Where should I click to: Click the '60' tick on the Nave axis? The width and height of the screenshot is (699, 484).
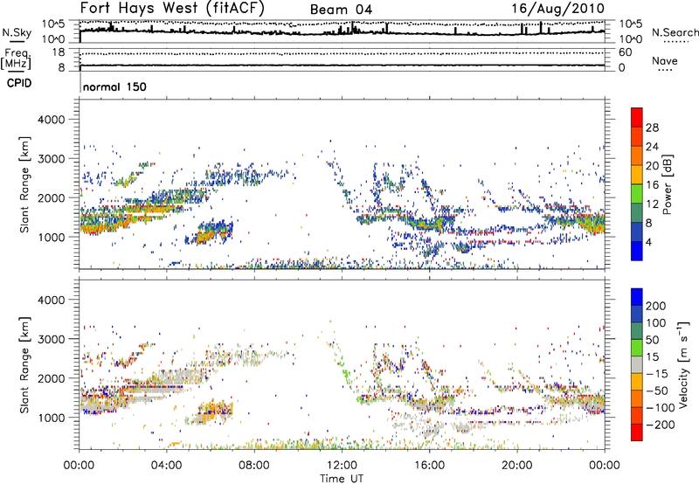626,52
